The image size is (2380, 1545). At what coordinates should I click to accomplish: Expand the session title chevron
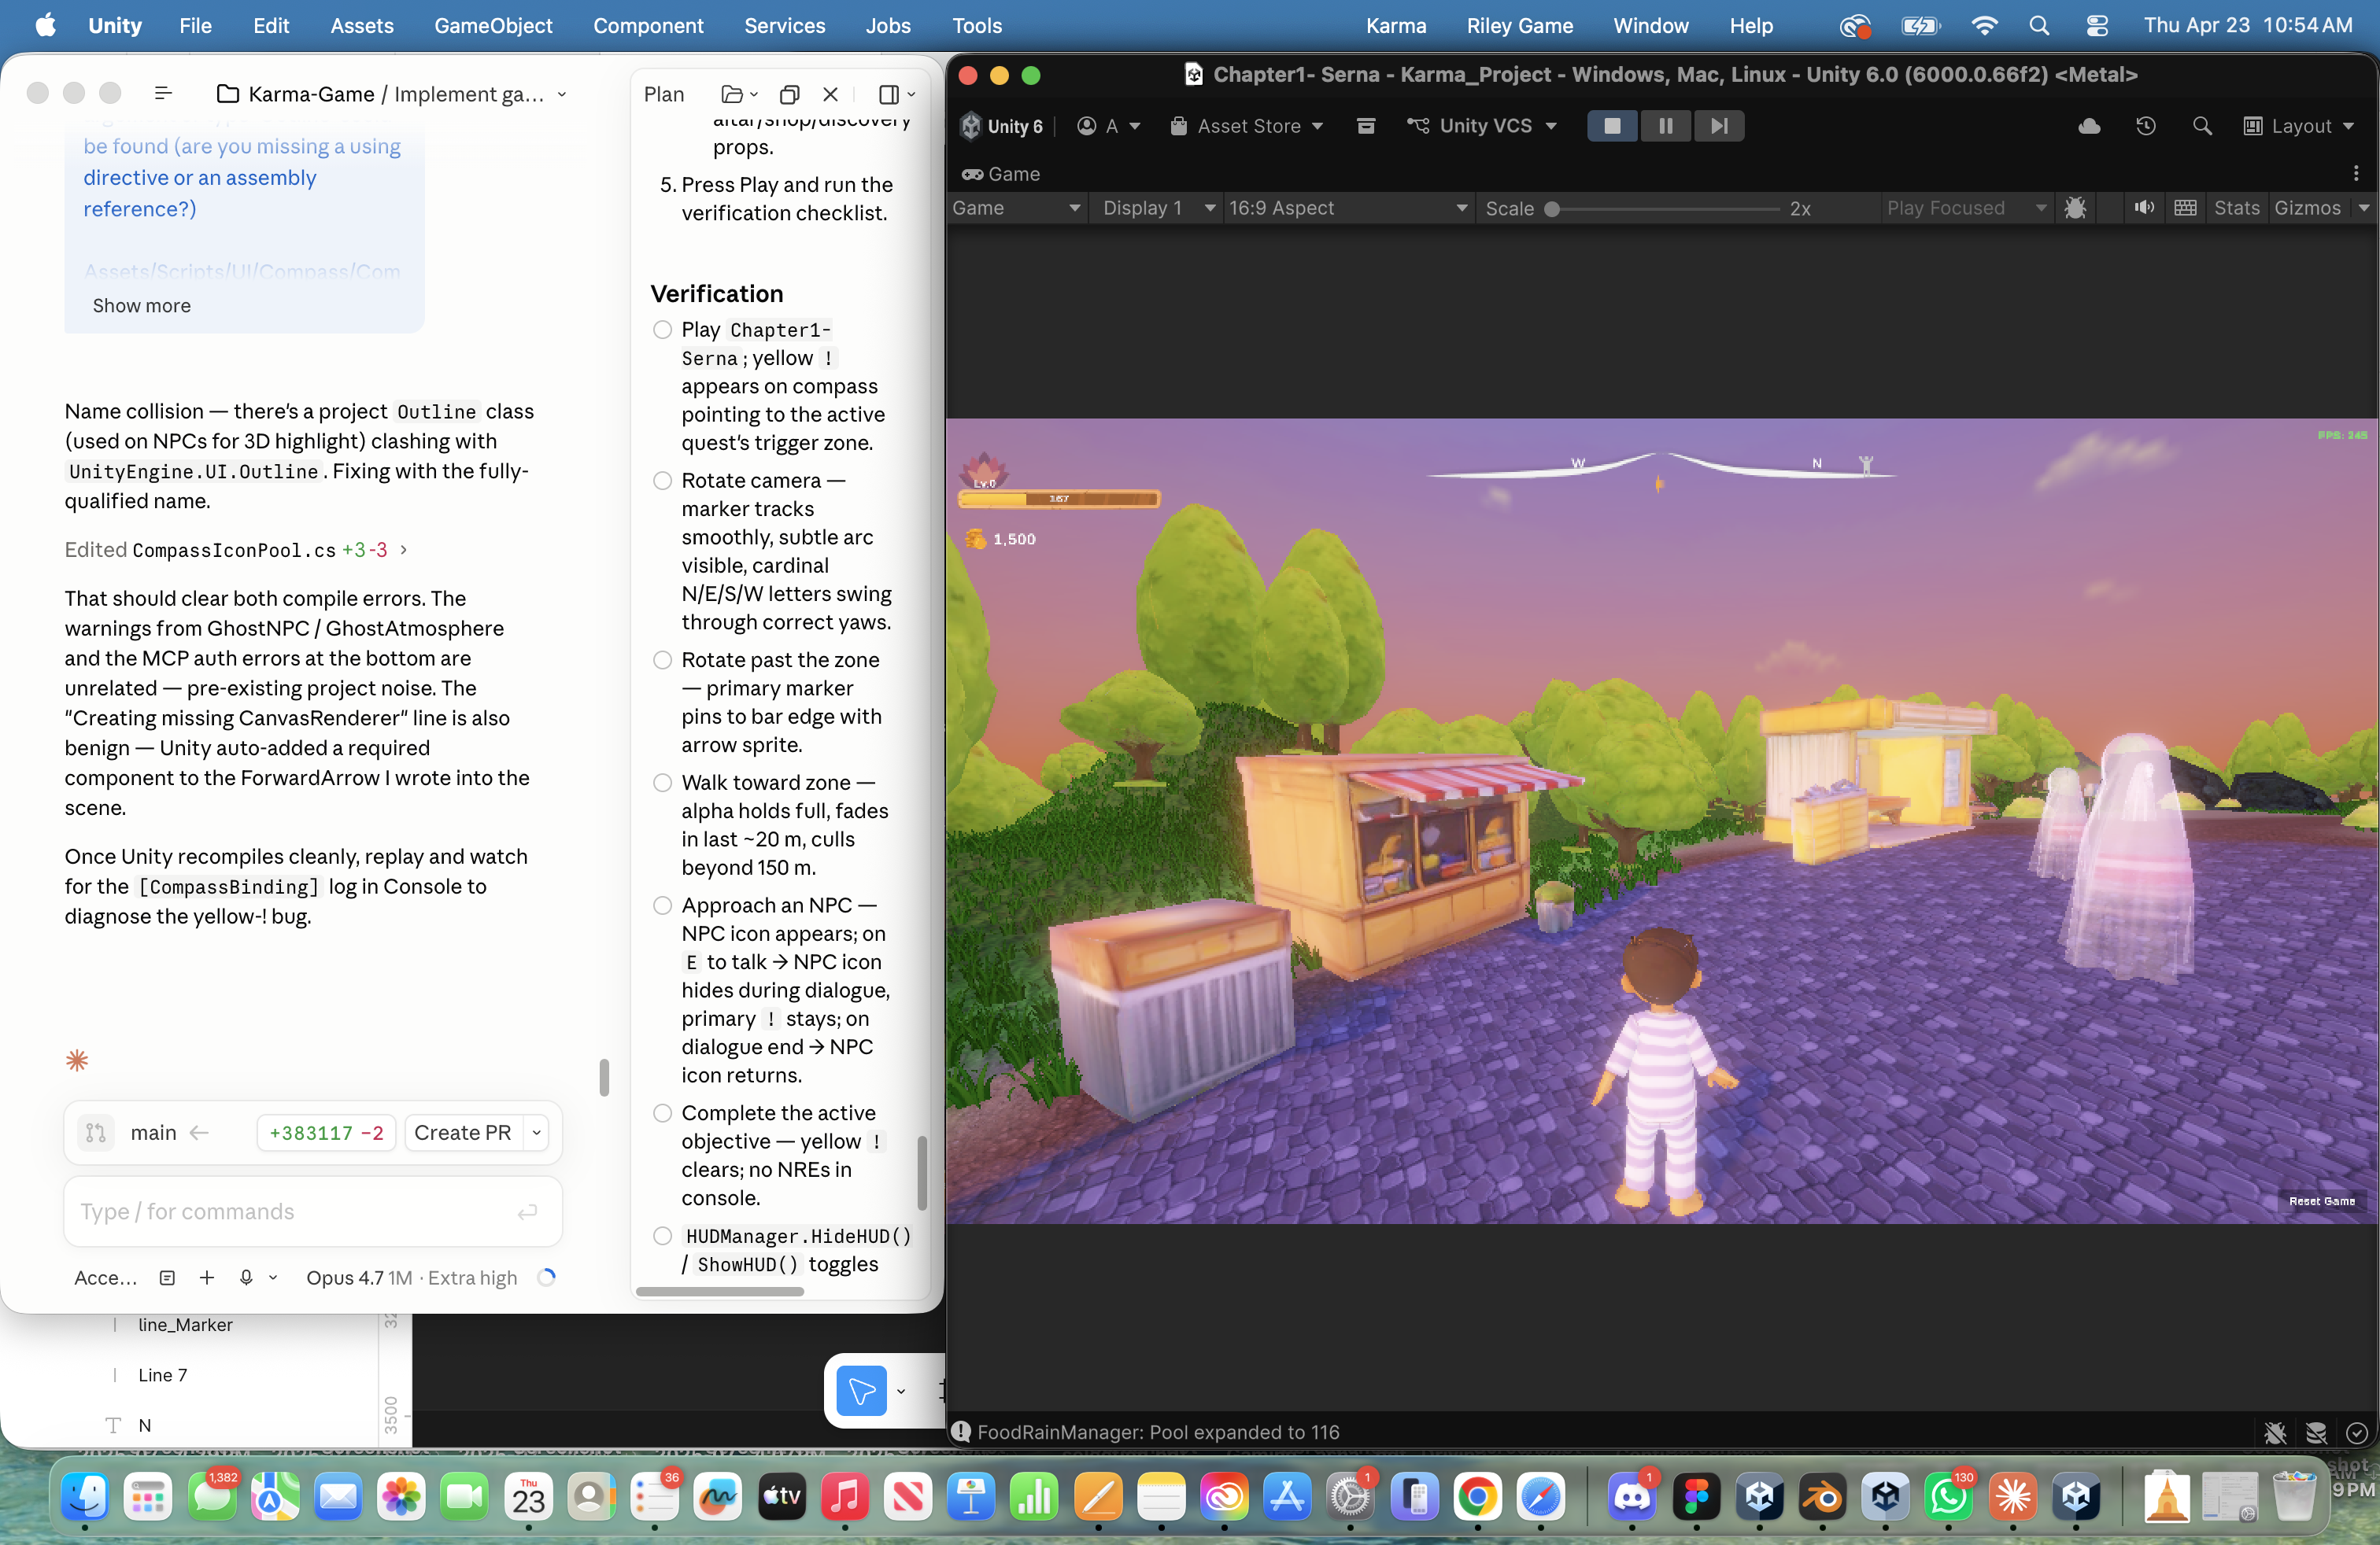[562, 94]
